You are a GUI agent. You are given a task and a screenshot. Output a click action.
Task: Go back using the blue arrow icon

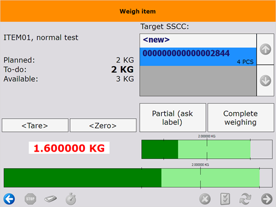(x=9, y=199)
